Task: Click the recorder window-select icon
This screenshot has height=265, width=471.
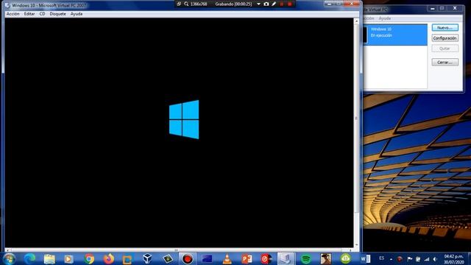Action: pyautogui.click(x=179, y=4)
